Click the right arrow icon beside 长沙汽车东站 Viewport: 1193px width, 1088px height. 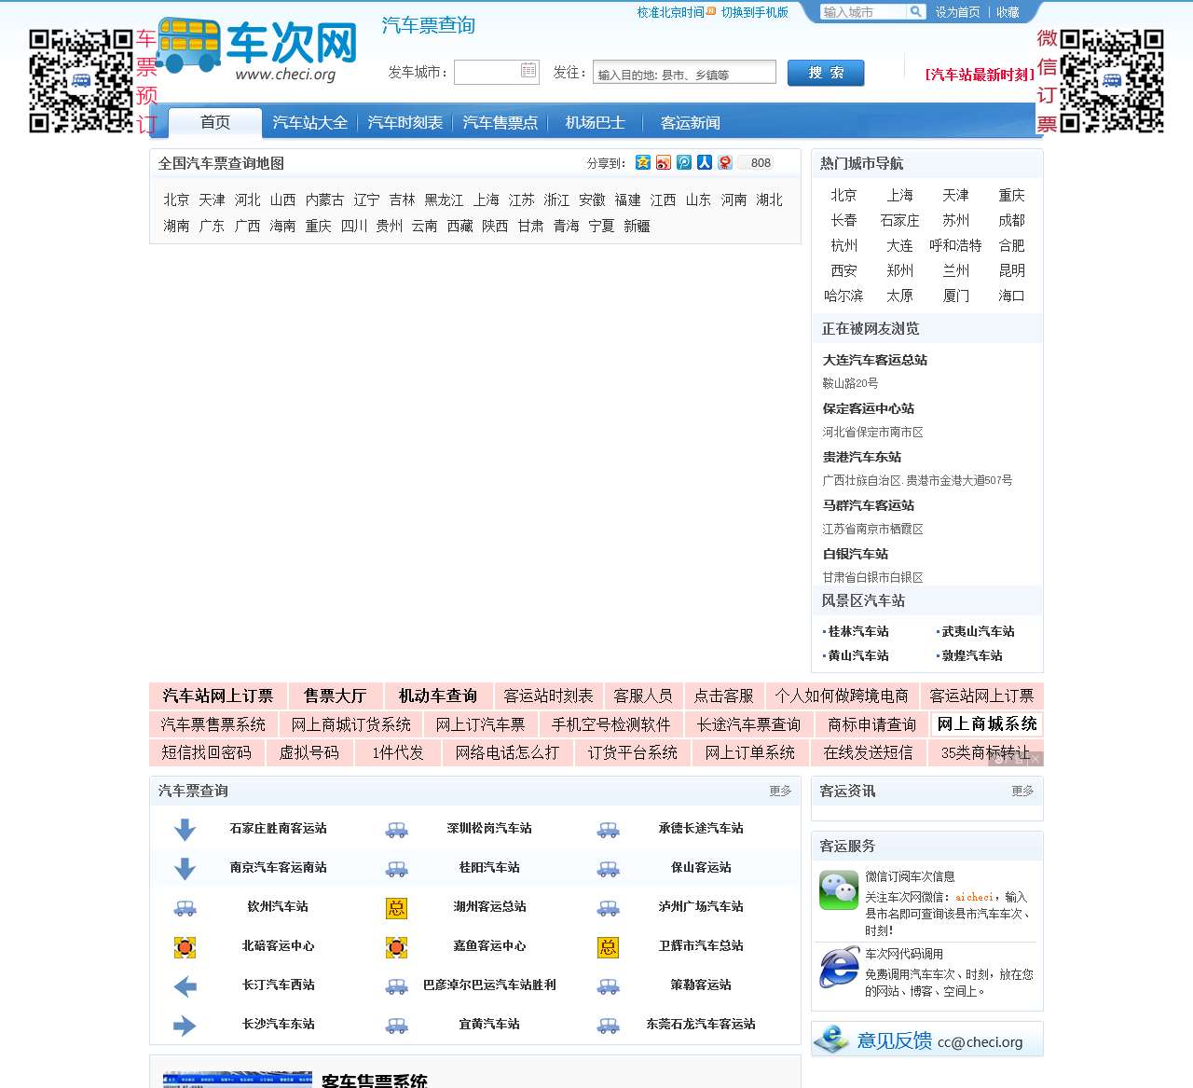185,1026
